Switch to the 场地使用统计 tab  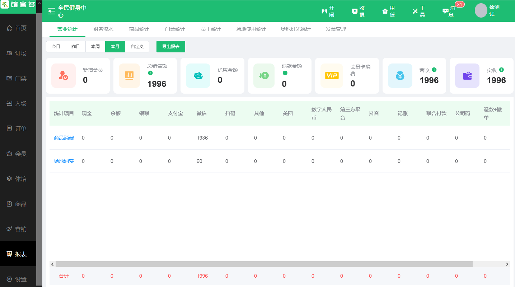pyautogui.click(x=251, y=29)
